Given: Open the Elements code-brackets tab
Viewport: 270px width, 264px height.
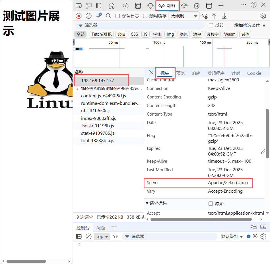Looking at the screenshot, I should [x=125, y=6].
